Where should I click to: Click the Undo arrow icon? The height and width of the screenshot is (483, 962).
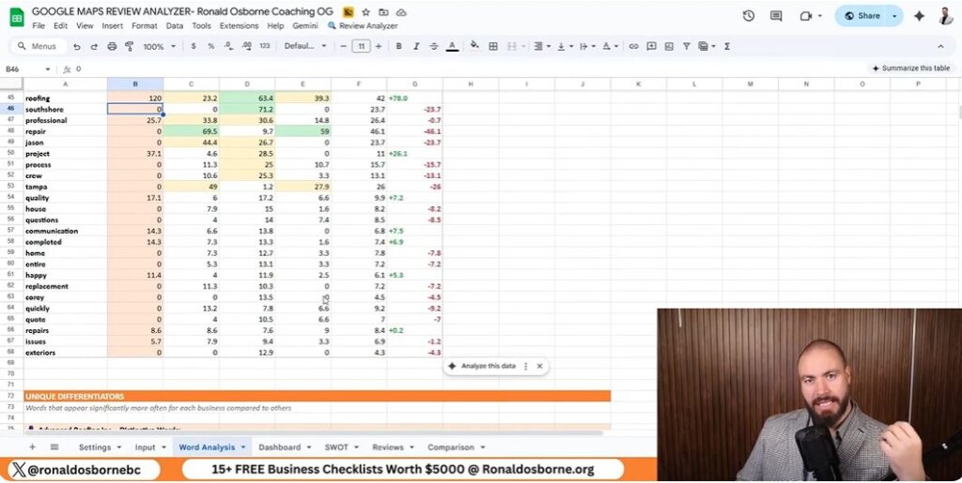(77, 47)
